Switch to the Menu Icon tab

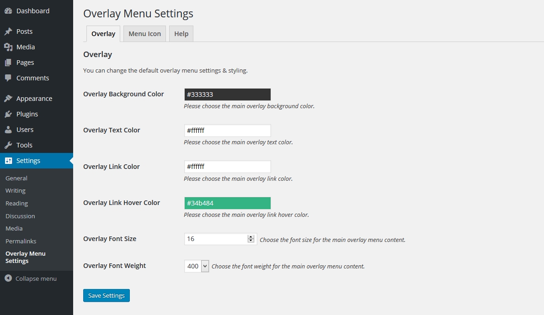tap(144, 34)
